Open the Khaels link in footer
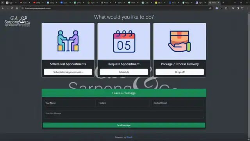 click(129, 137)
